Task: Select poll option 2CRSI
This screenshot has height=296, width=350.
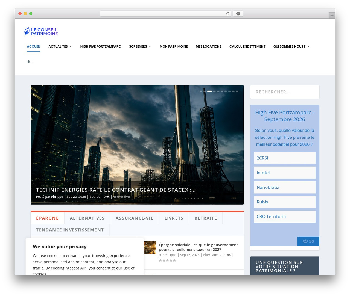Action: 285,158
